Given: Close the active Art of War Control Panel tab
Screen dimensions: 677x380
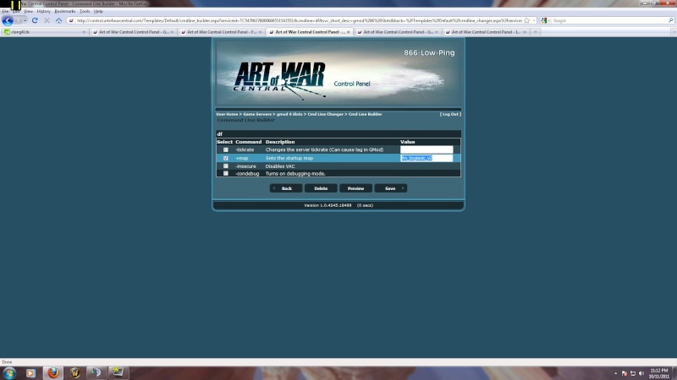Looking at the screenshot, I should (349, 32).
